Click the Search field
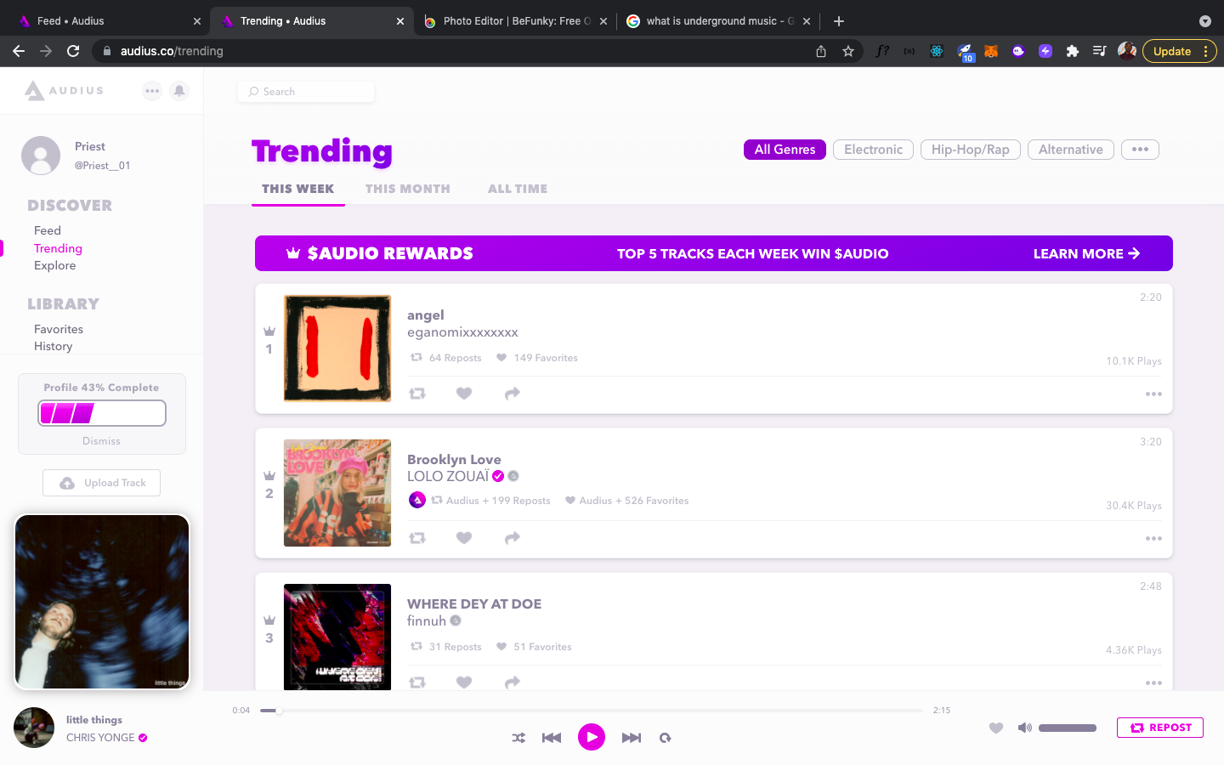The width and height of the screenshot is (1224, 765). [x=306, y=92]
